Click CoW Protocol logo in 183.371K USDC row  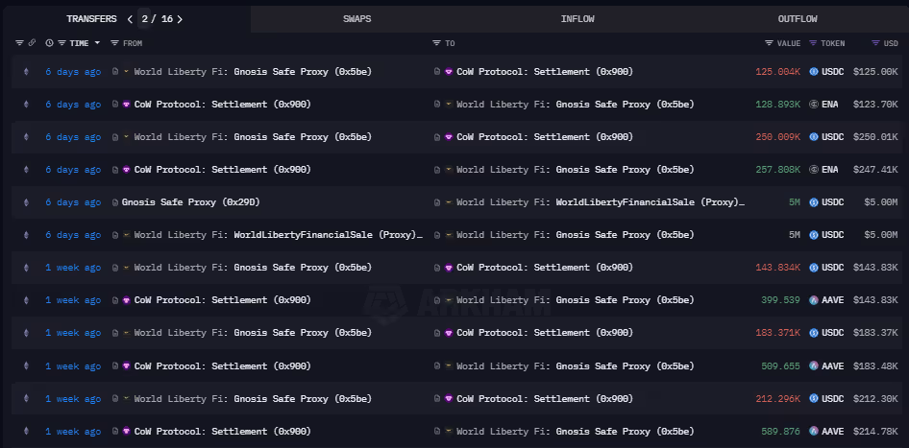click(448, 333)
